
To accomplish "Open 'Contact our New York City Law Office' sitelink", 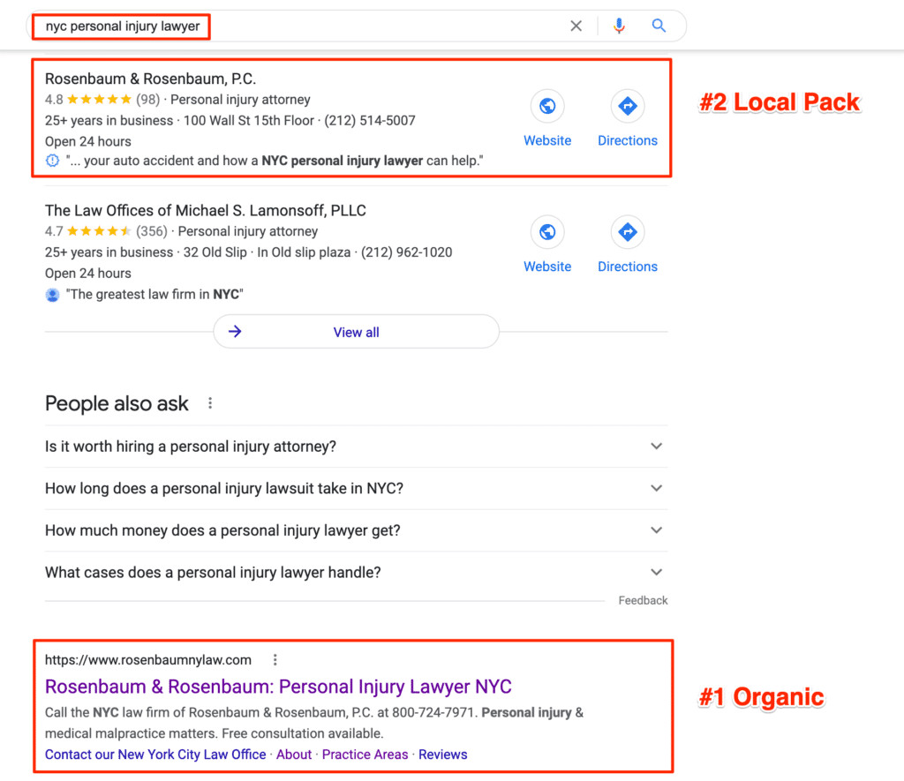I will coord(155,755).
